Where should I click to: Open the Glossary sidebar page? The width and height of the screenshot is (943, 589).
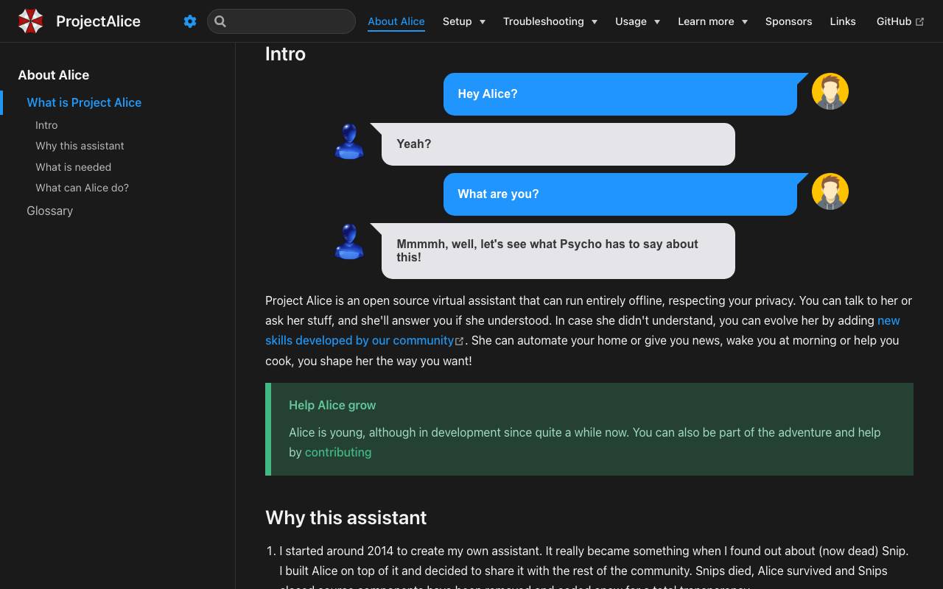point(49,211)
